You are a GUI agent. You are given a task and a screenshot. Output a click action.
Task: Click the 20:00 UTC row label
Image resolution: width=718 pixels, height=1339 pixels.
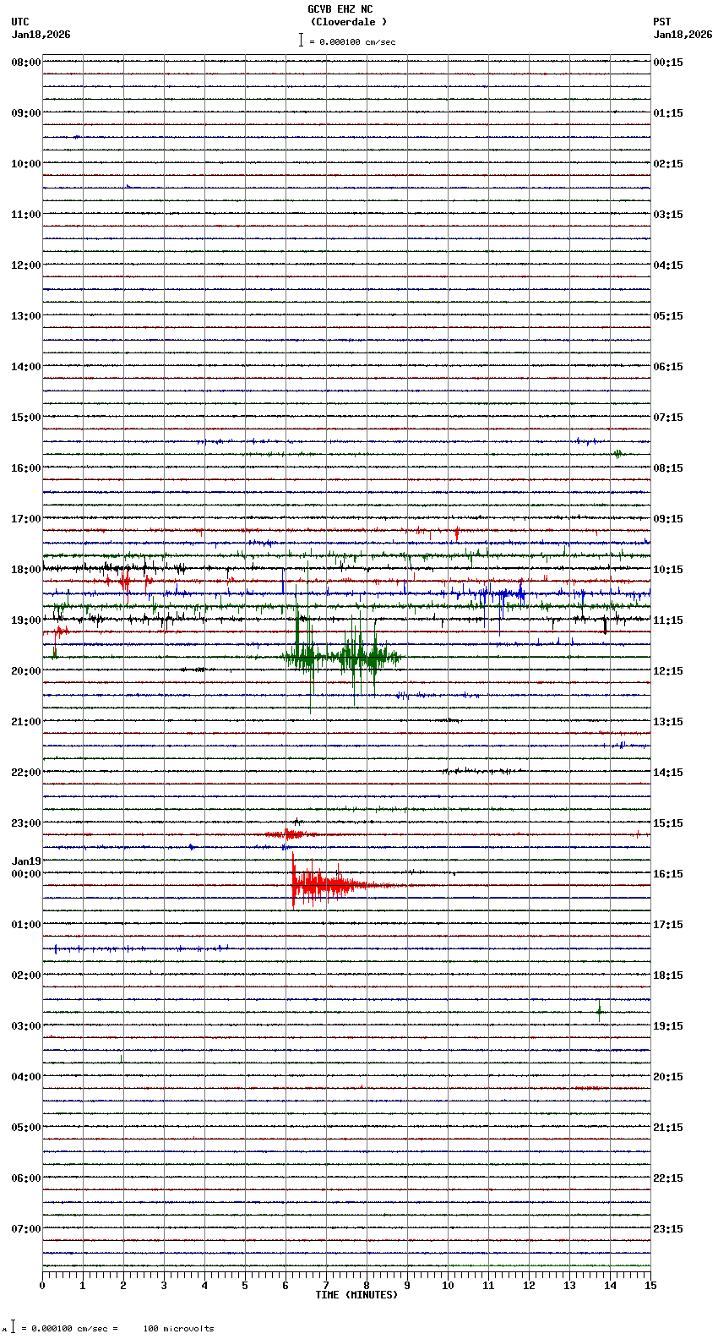26,671
